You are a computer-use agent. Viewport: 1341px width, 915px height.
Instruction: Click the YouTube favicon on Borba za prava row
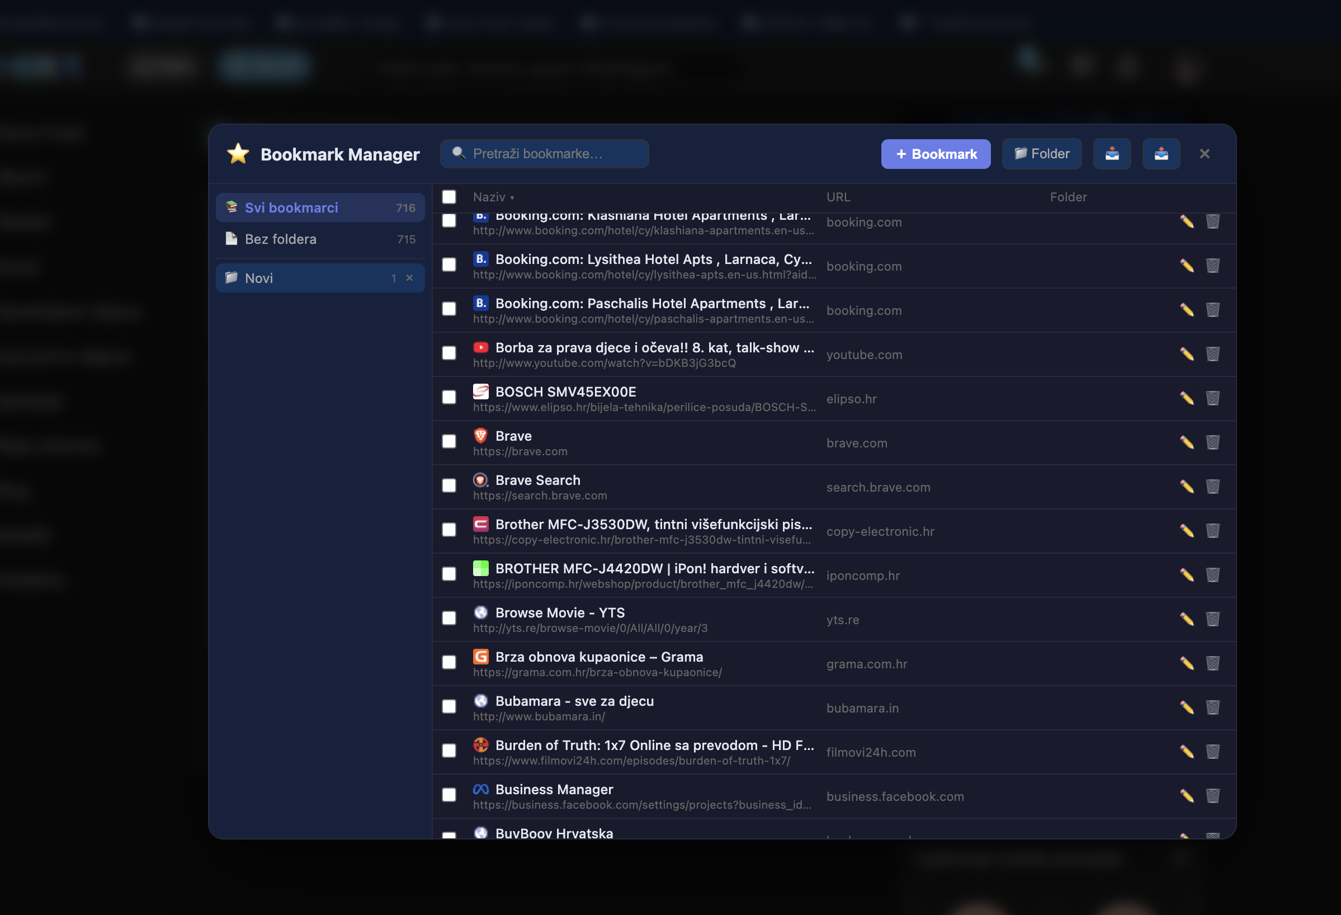click(481, 347)
